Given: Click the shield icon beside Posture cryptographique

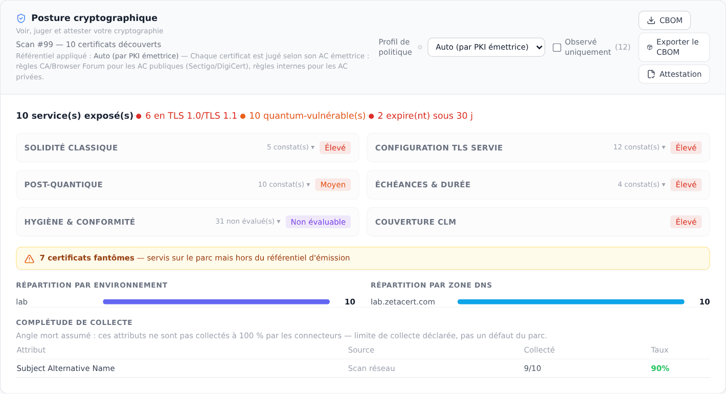Looking at the screenshot, I should pos(21,18).
